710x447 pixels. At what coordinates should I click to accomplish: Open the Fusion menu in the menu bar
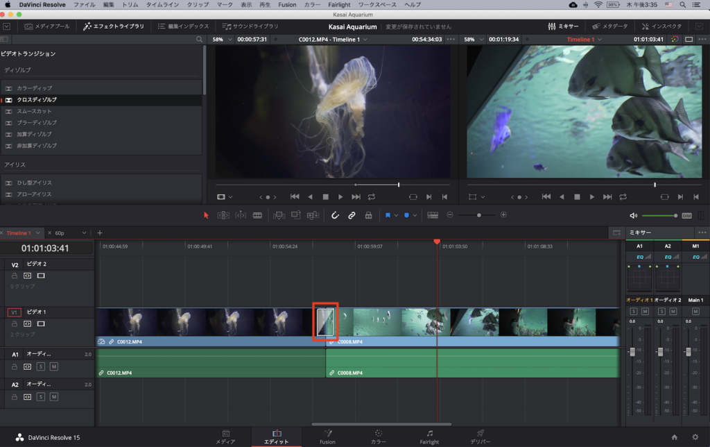click(x=287, y=5)
